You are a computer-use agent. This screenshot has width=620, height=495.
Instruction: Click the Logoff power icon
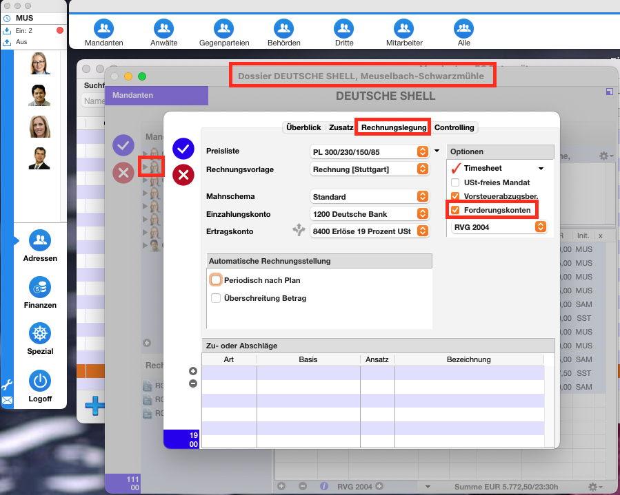click(x=40, y=381)
